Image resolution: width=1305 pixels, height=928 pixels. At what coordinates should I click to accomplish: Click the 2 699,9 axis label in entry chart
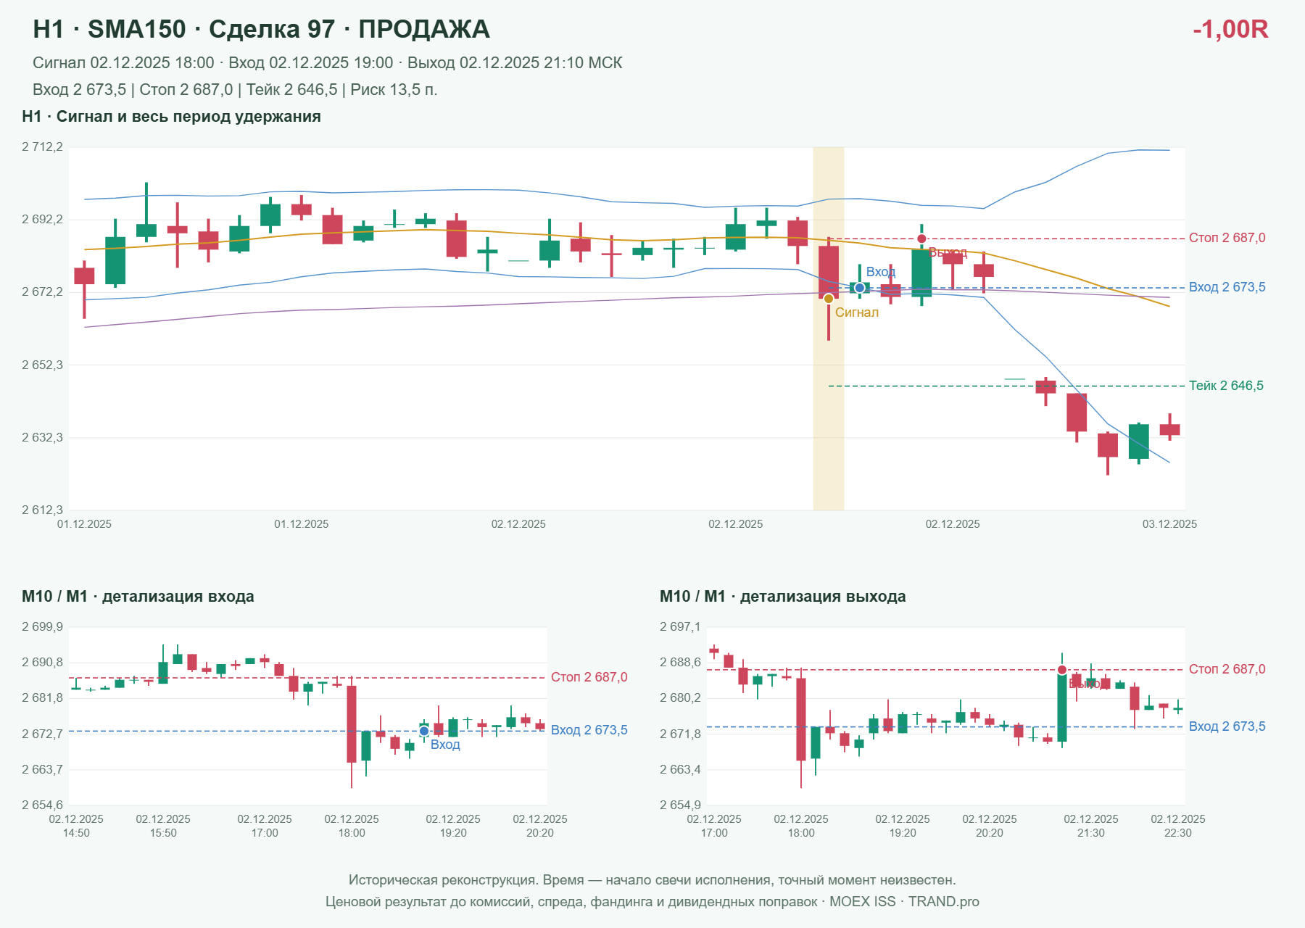click(x=42, y=627)
